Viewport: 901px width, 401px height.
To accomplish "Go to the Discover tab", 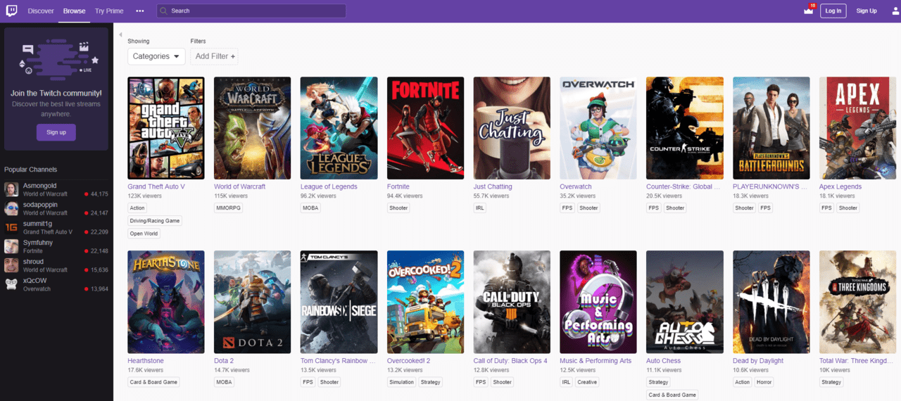I will pyautogui.click(x=41, y=11).
